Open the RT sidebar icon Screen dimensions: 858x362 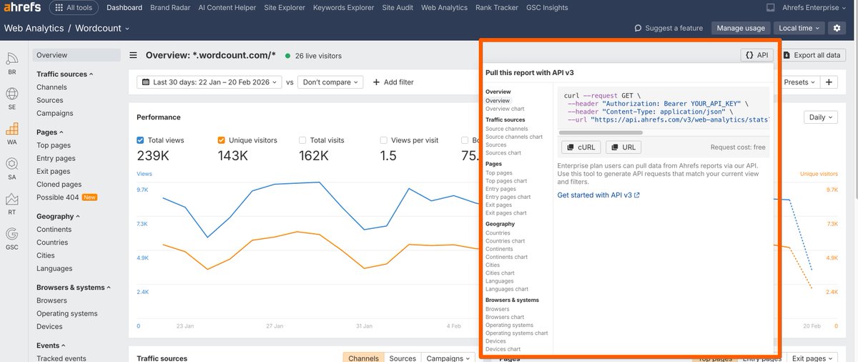pyautogui.click(x=12, y=203)
